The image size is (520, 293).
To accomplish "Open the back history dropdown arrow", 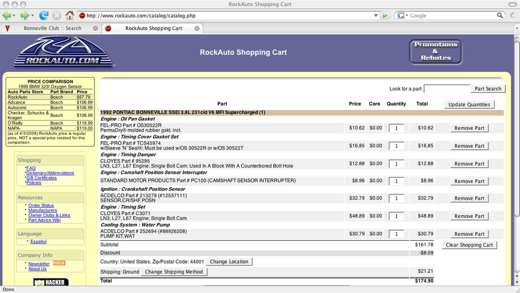I will coord(14,16).
